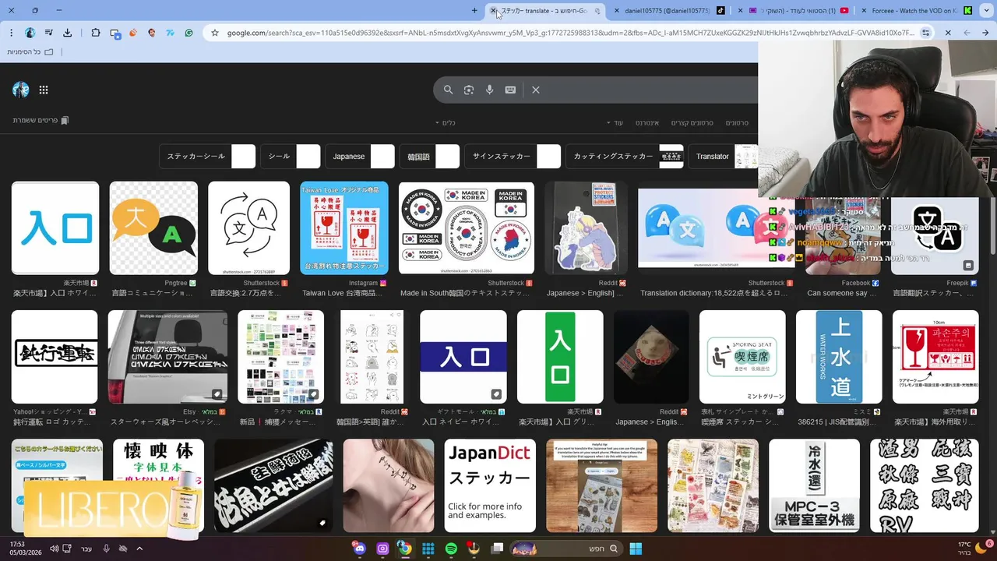Viewport: 997px width, 561px height.
Task: Open the 上水道 water works thumbnail
Action: (839, 357)
